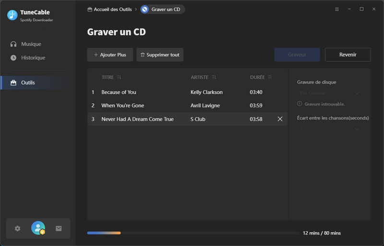Open the hamburger menu in title bar
Screen dimensions: 384x246
coord(336,9)
